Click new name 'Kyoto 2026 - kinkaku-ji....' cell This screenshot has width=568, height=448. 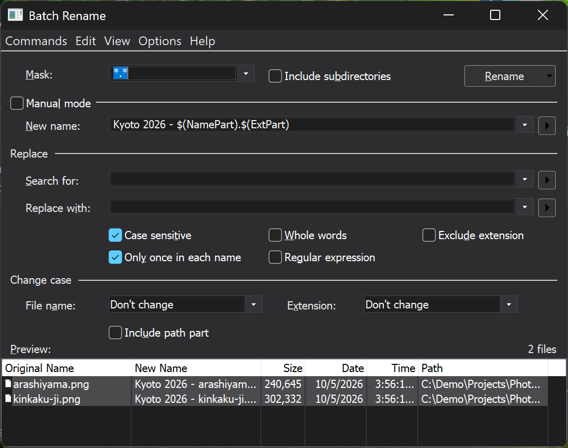click(x=196, y=399)
